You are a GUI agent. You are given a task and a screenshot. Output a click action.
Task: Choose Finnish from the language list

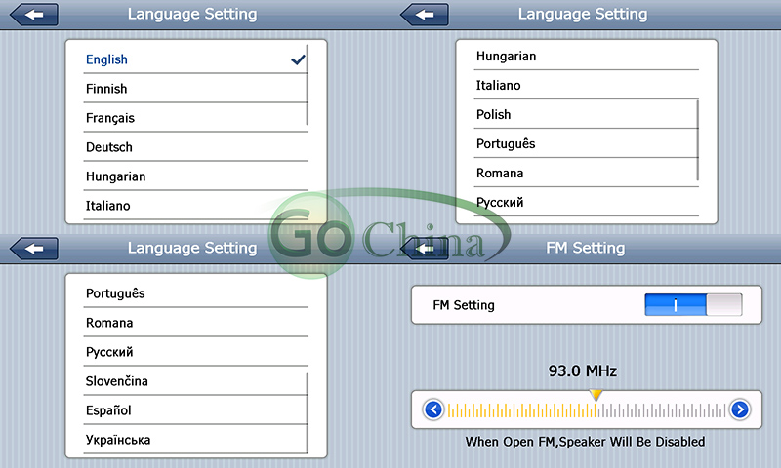(x=106, y=89)
